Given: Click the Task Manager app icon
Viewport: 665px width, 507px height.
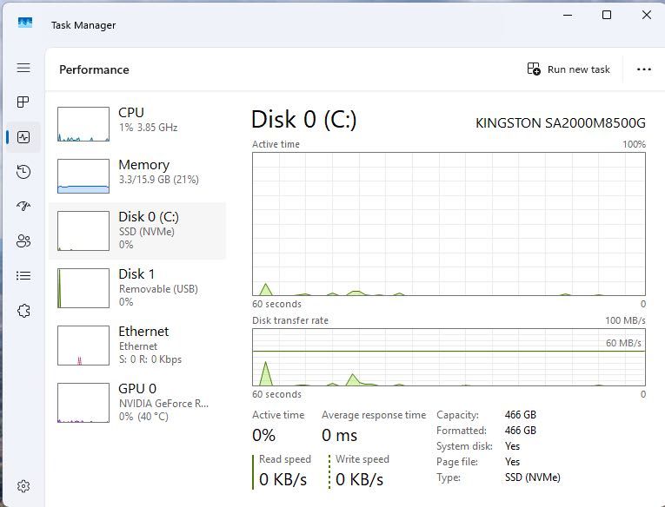Looking at the screenshot, I should point(25,22).
